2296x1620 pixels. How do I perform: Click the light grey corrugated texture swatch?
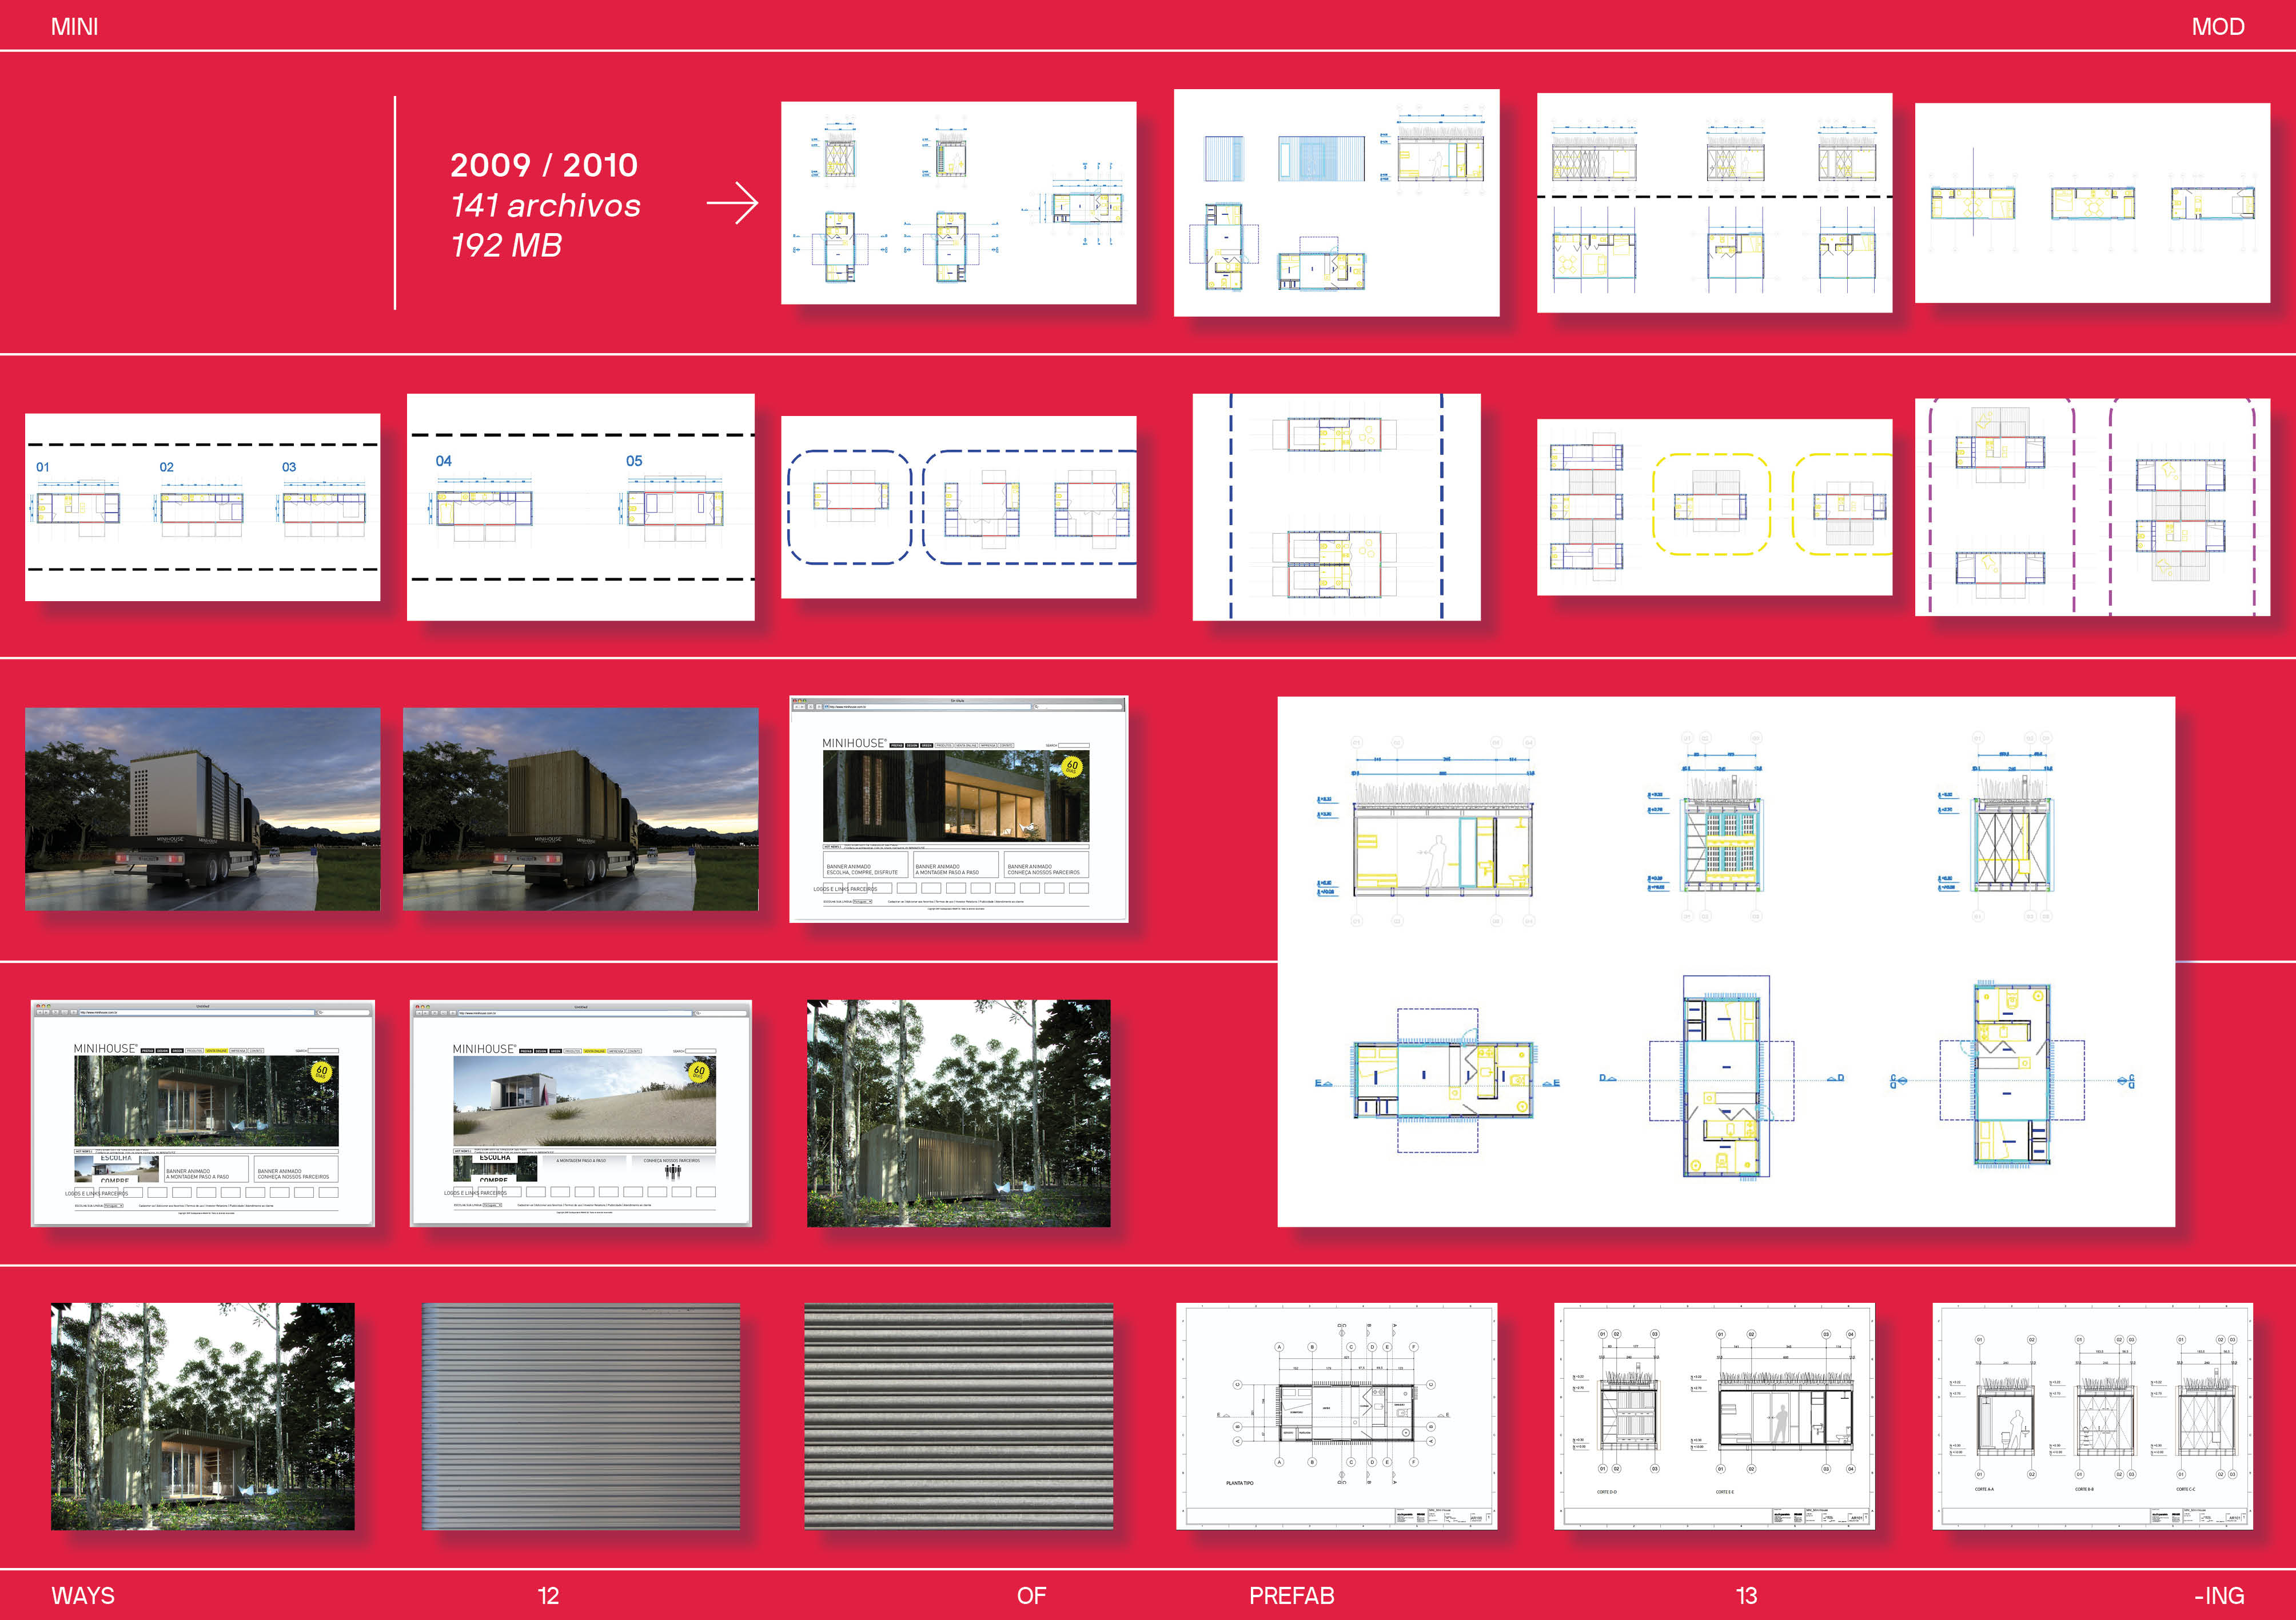coord(581,1415)
